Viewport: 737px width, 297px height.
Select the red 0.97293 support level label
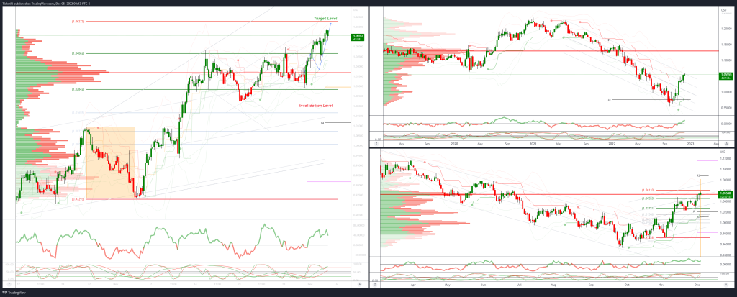click(79, 198)
